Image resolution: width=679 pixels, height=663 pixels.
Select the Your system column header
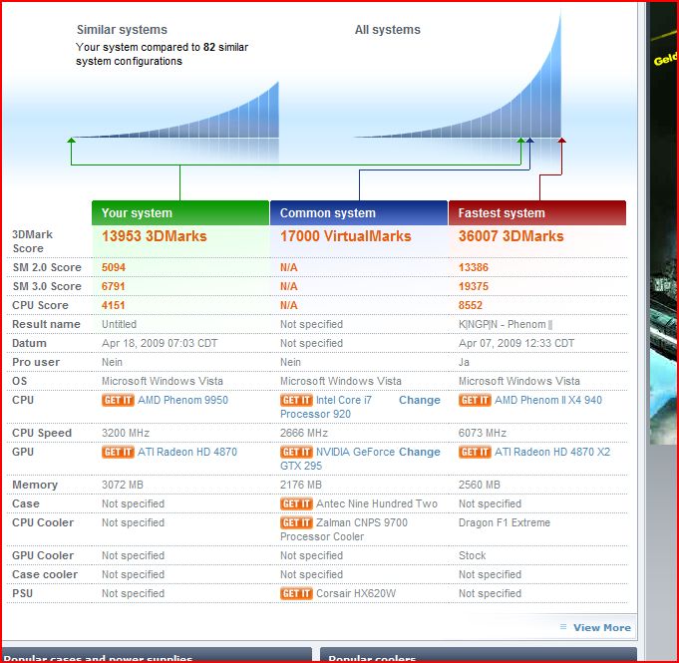pyautogui.click(x=180, y=212)
